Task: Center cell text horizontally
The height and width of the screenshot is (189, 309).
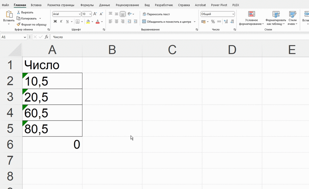Action: click(x=117, y=22)
